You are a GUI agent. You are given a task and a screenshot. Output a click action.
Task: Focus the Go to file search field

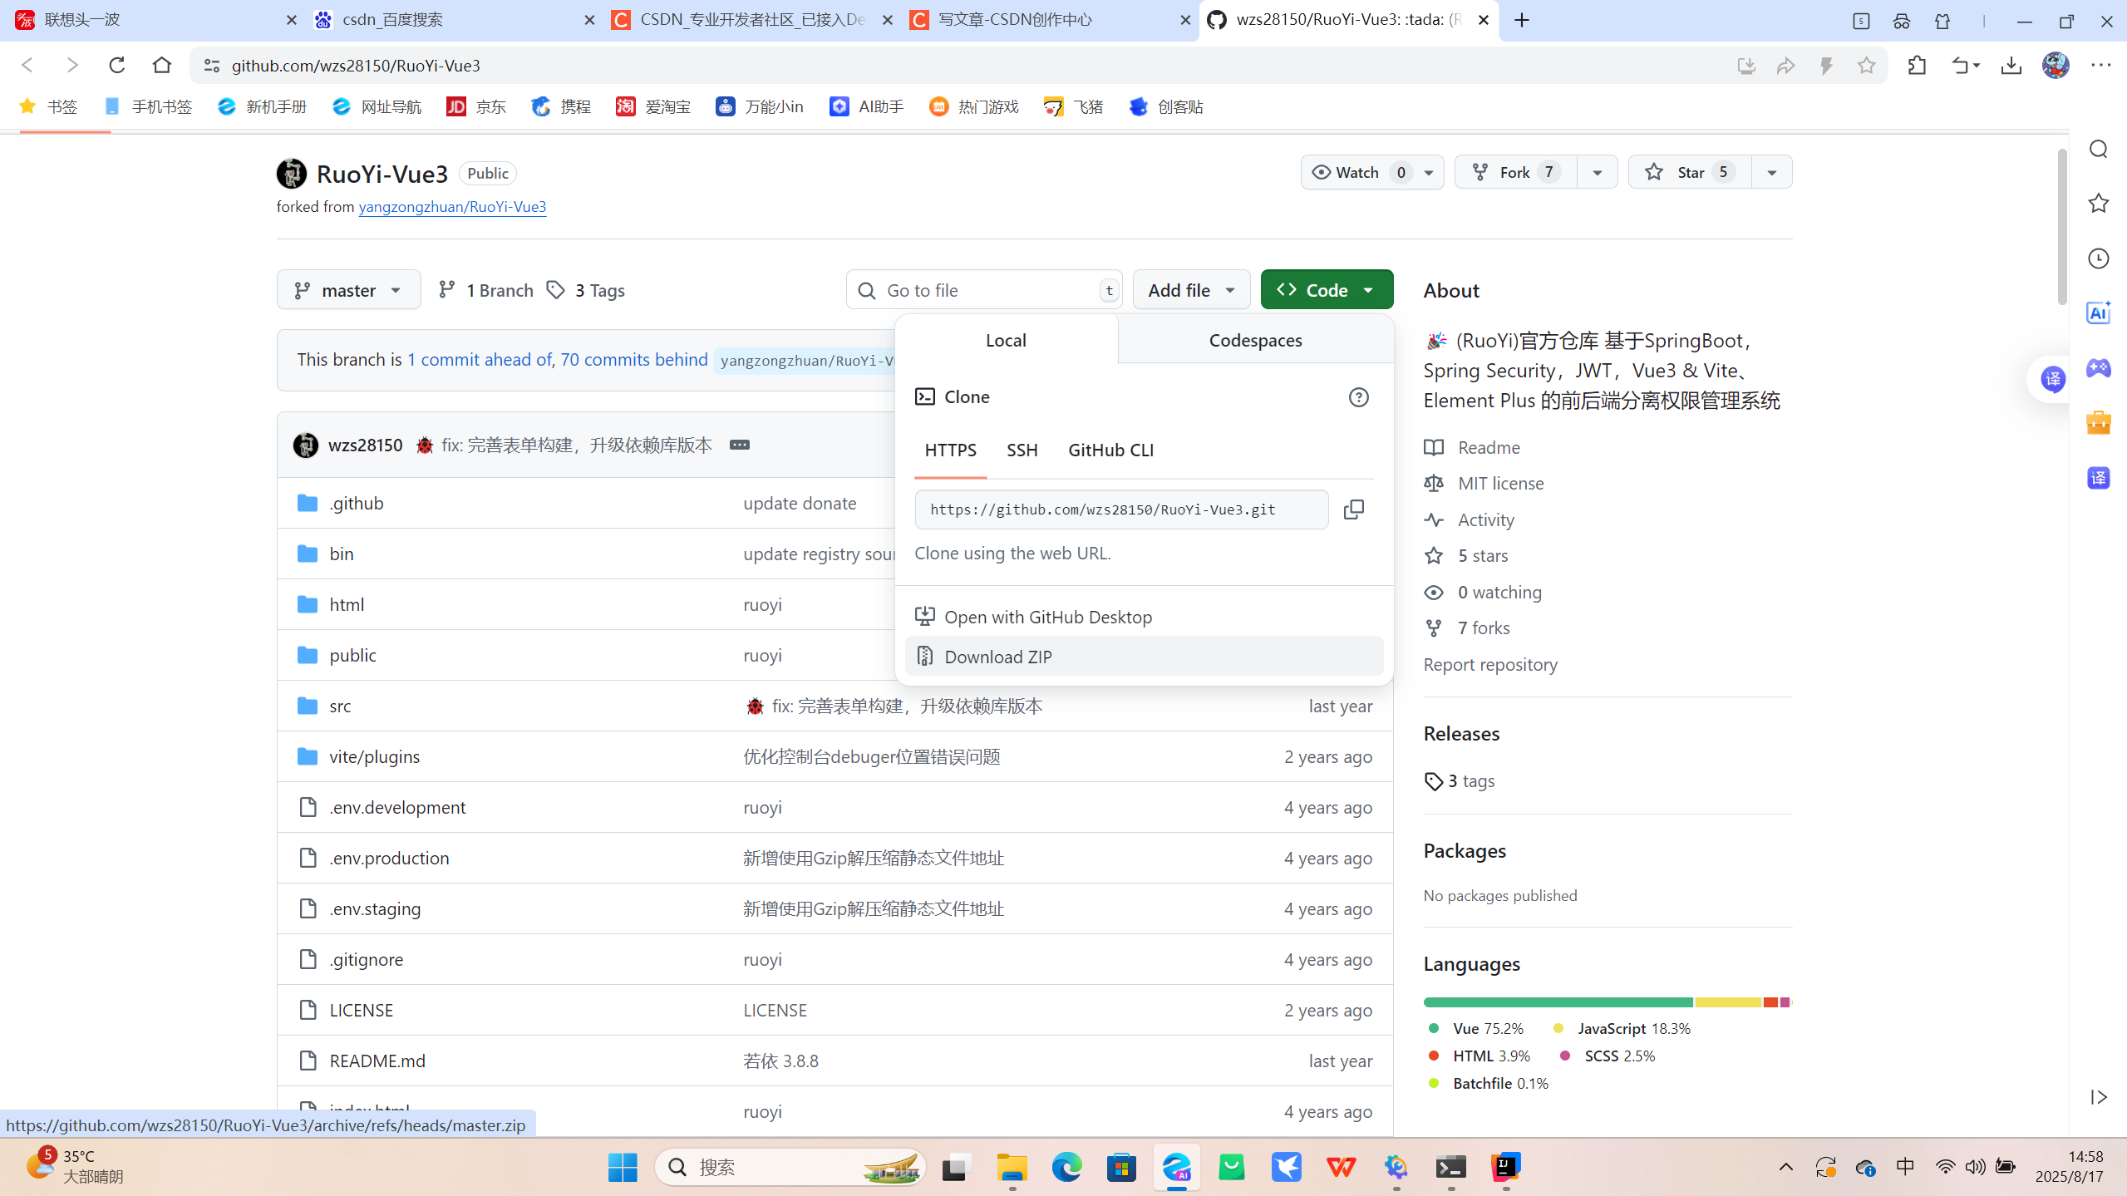click(x=984, y=290)
